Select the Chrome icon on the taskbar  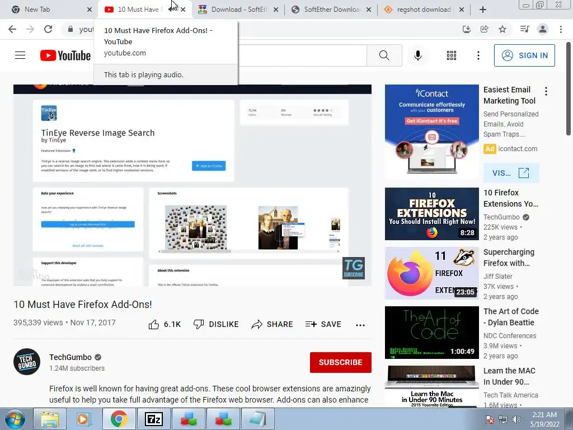pyautogui.click(x=119, y=419)
